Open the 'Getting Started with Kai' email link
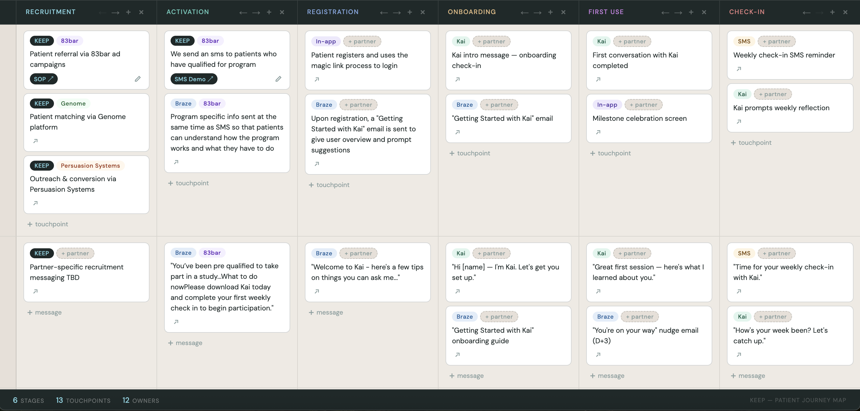The height and width of the screenshot is (411, 860). click(457, 132)
